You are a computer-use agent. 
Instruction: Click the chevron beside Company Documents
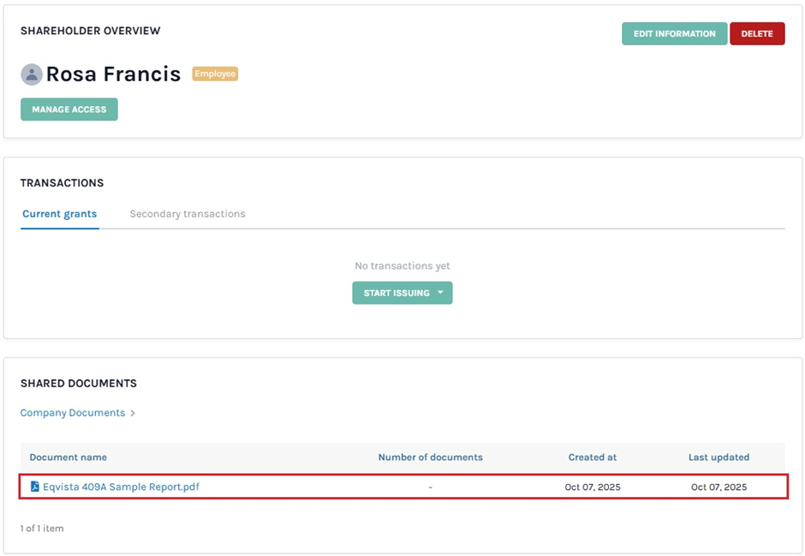click(x=133, y=413)
